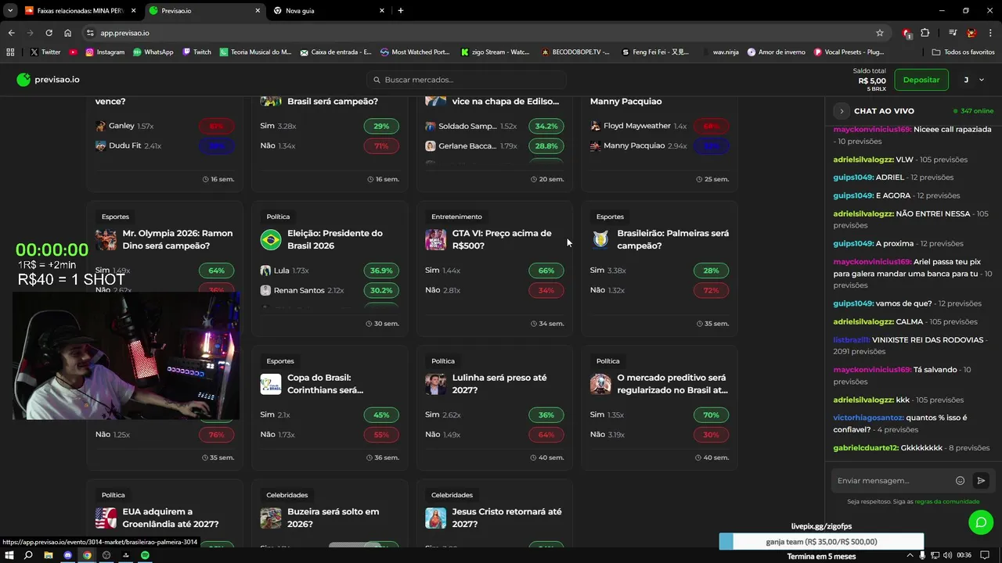1002x563 pixels.
Task: Select the Previsao.io browser tab
Action: pyautogui.click(x=204, y=11)
